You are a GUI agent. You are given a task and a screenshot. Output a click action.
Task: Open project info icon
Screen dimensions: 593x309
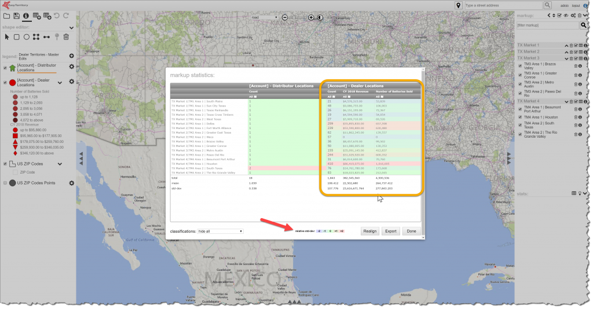tap(25, 16)
